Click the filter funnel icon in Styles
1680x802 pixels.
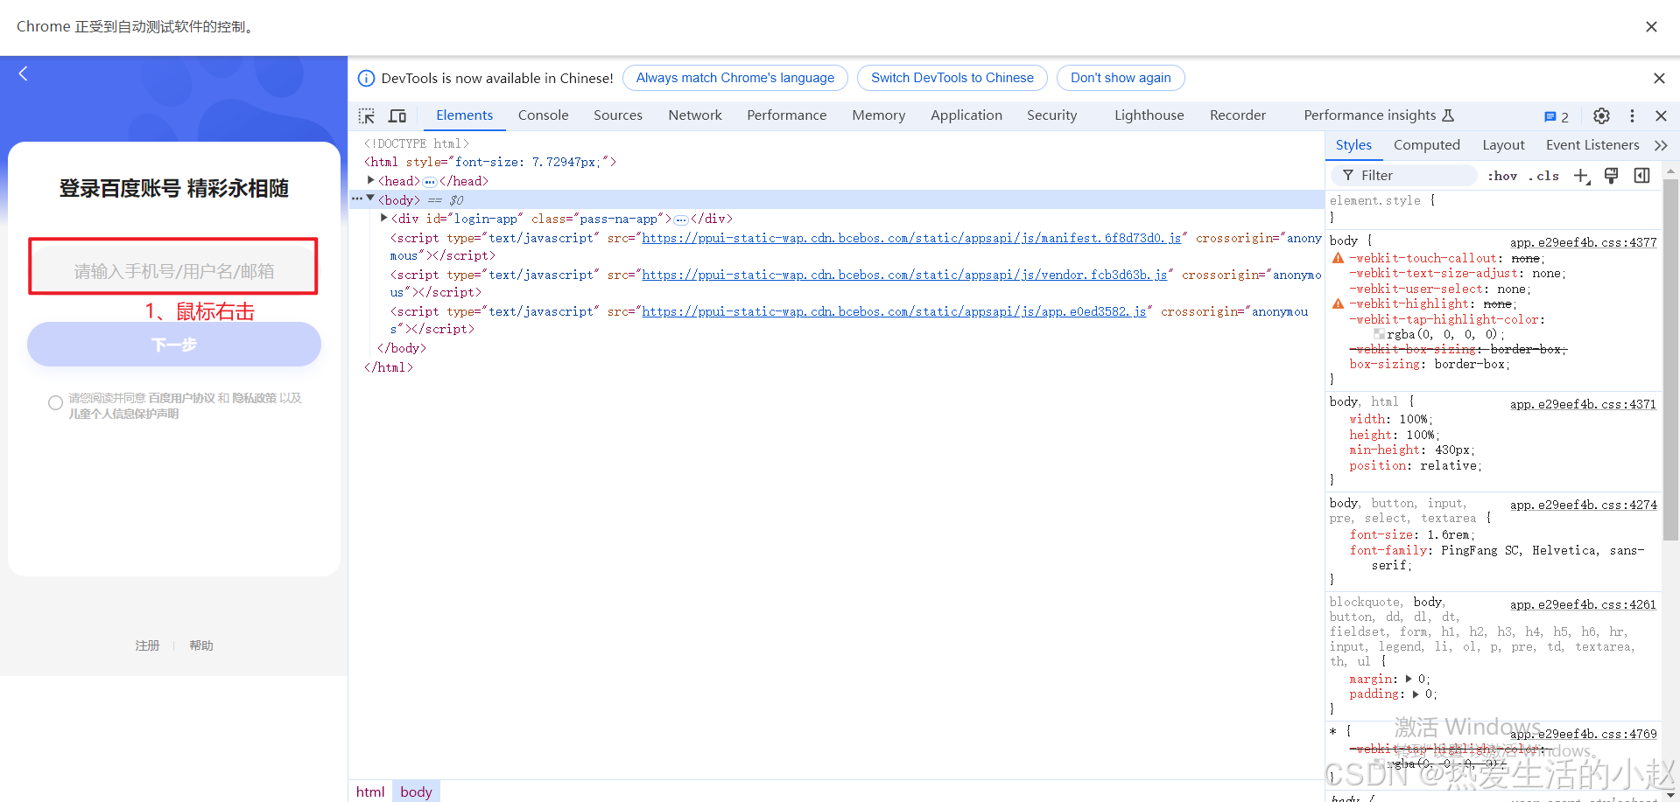point(1348,176)
